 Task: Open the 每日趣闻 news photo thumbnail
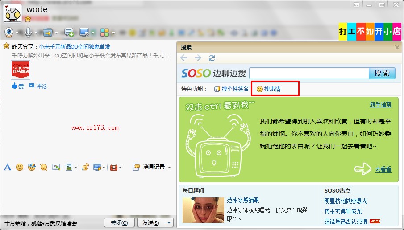click(x=203, y=210)
